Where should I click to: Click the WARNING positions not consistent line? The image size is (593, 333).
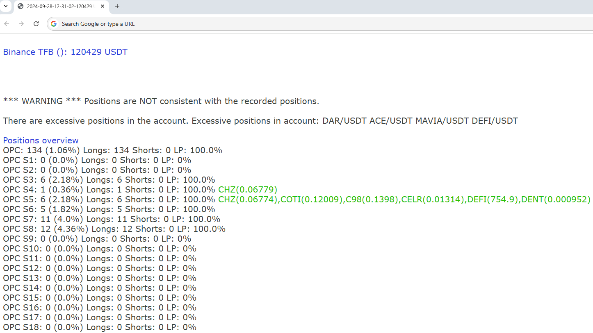click(x=161, y=101)
